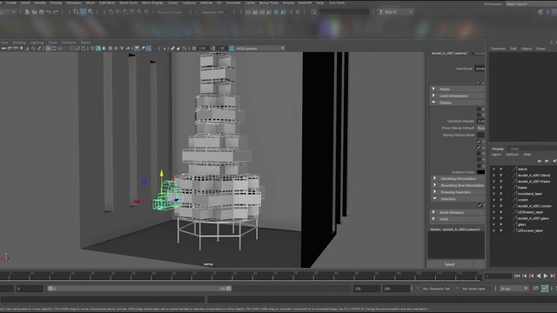The height and width of the screenshot is (313, 557).
Task: Open the Workspace Maya Classic dropdown
Action: 531,3
